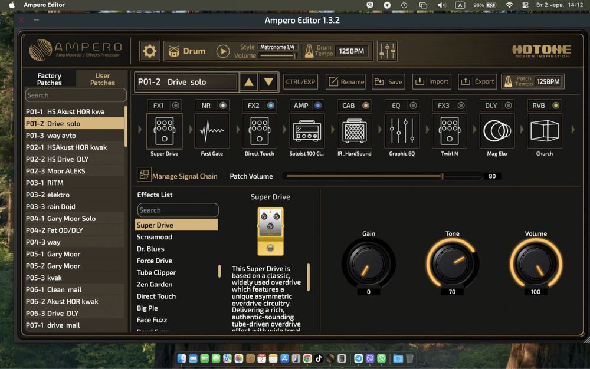Viewport: 590px width, 369px height.
Task: Go to previous patch with up arrow
Action: (x=249, y=81)
